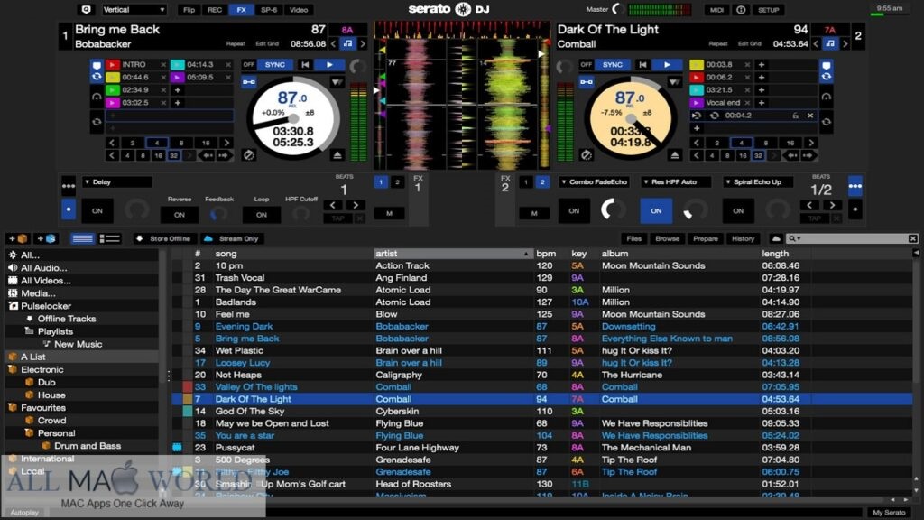Switch to the SP-6 sampler tab
The image size is (924, 520).
tap(268, 10)
